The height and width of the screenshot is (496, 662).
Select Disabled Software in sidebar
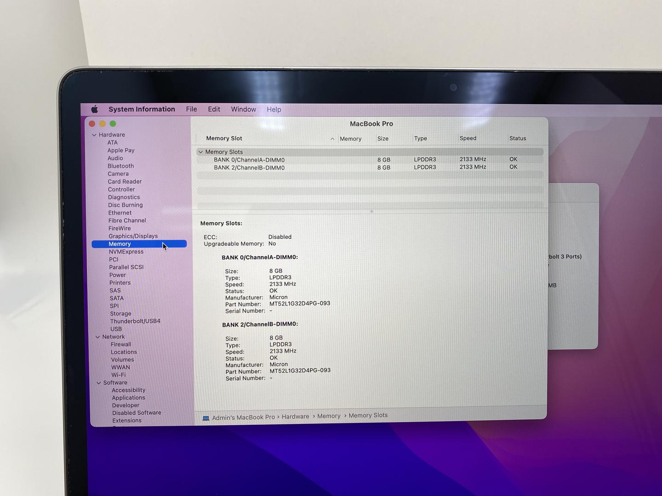click(x=137, y=413)
